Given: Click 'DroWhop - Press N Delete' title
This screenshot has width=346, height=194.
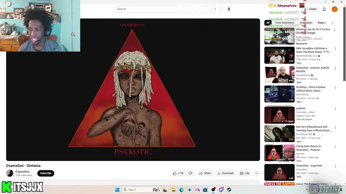Looking at the screenshot, I should click(x=311, y=89).
